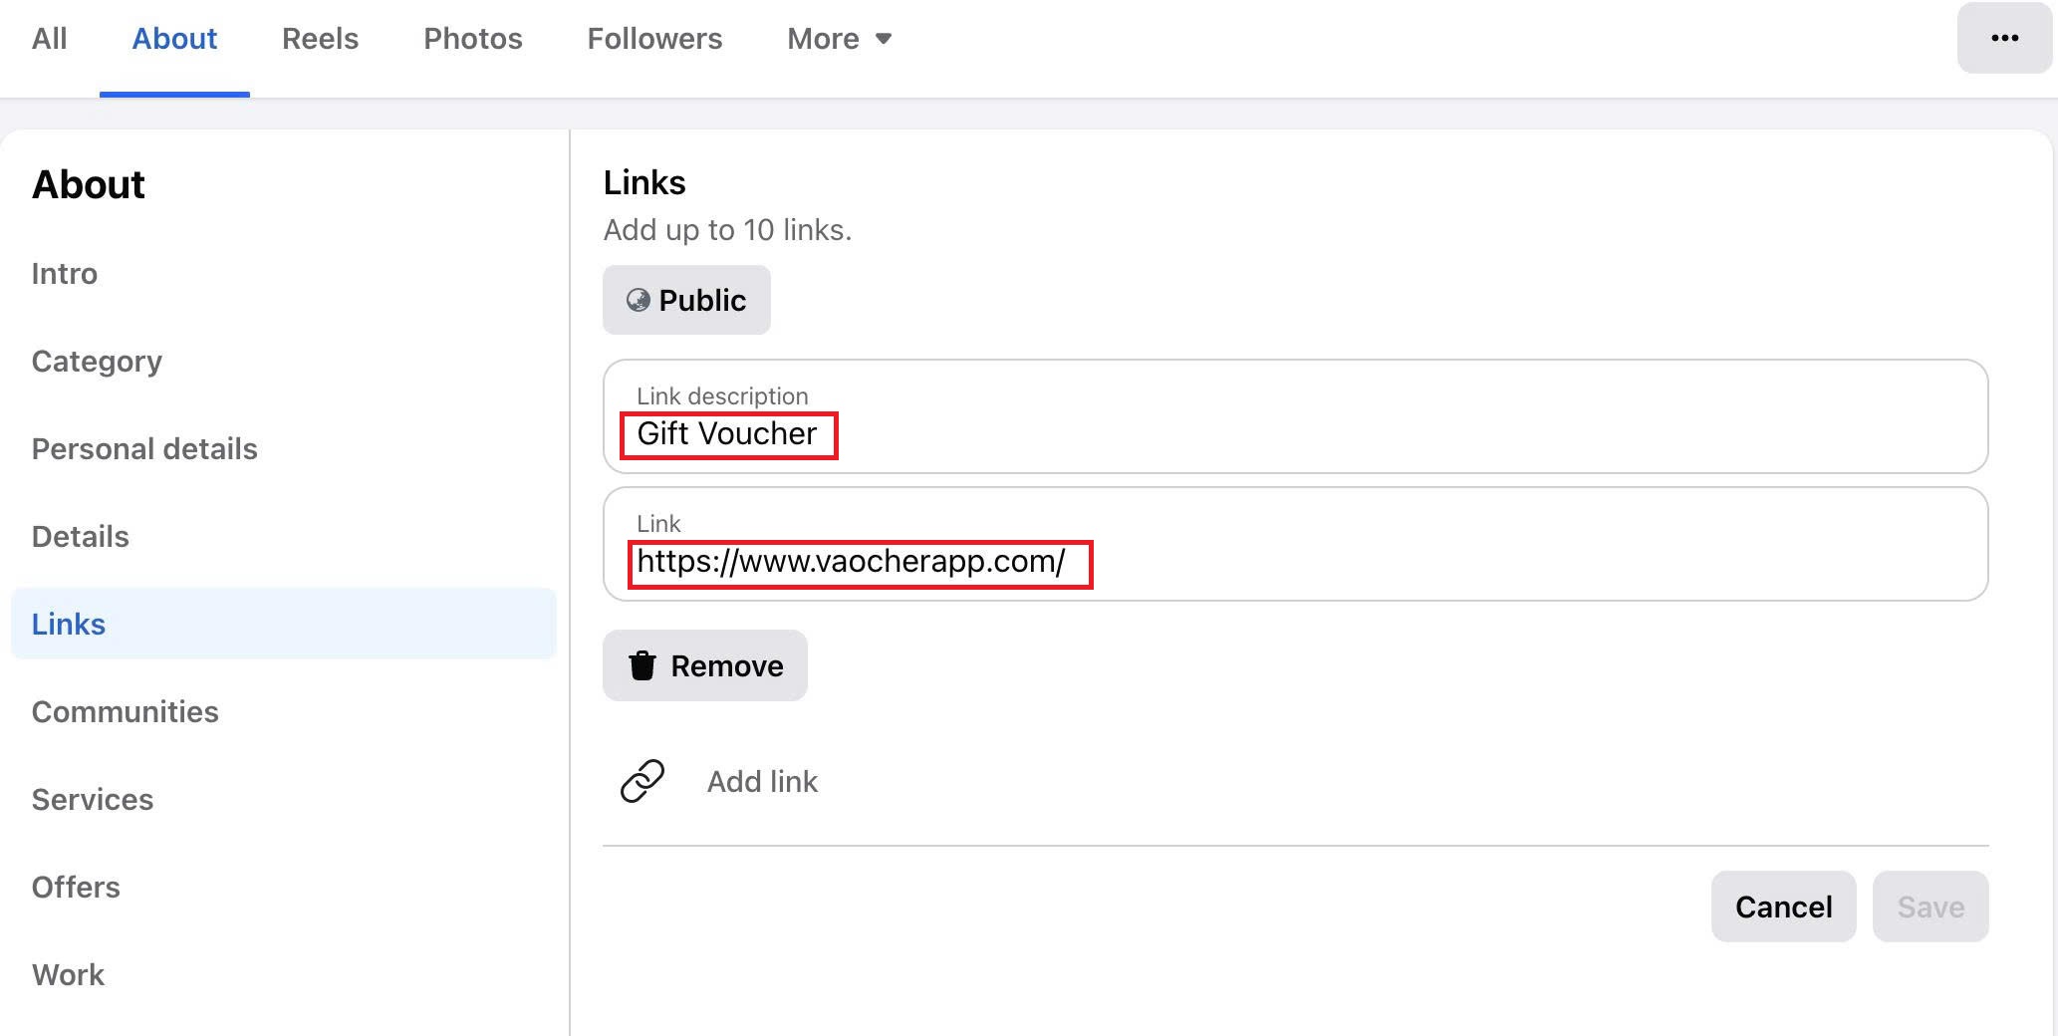Edit the Link description field
2058x1036 pixels.
pyautogui.click(x=1295, y=416)
